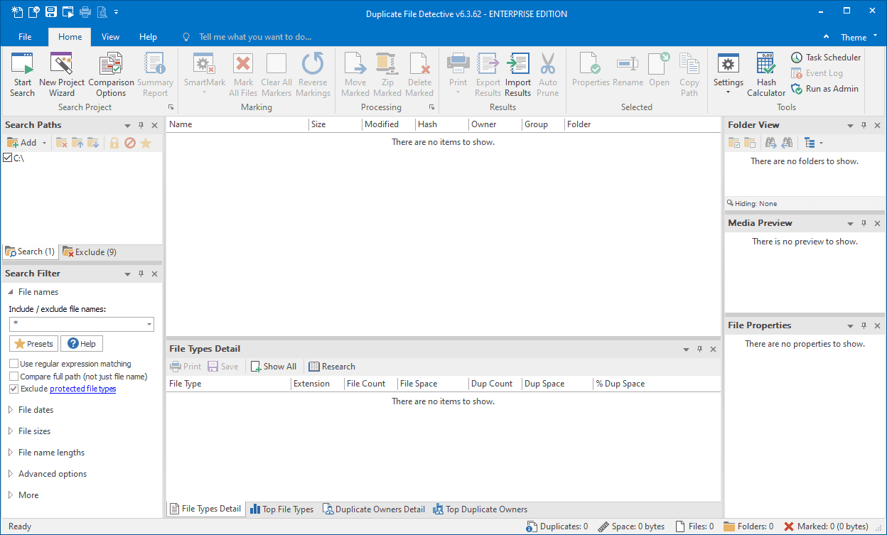Open the include/exclude file names dropdown
The width and height of the screenshot is (887, 535).
[149, 324]
